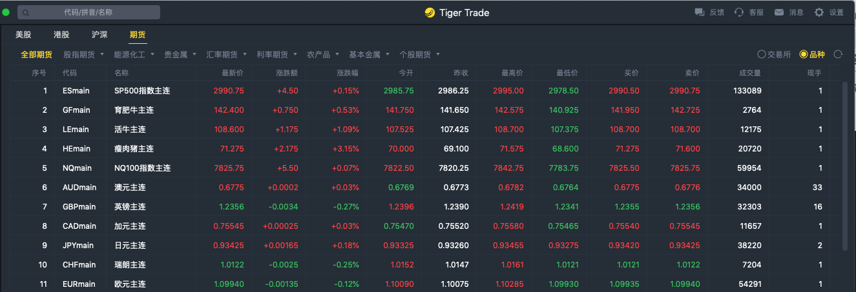The image size is (856, 292).
Task: Expand the 能源化工 dropdown
Action: 134,55
